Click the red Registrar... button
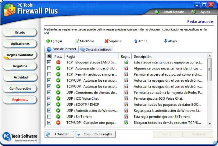Screen dimensions: 218x146 (x=20, y=100)
